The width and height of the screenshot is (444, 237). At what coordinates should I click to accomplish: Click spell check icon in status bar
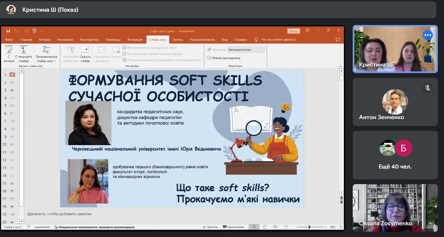click(28, 227)
